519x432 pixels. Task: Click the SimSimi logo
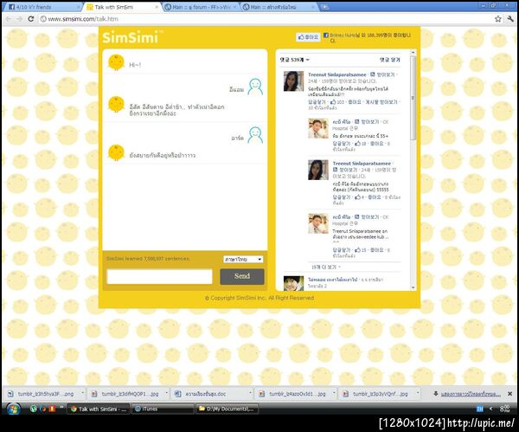click(130, 37)
